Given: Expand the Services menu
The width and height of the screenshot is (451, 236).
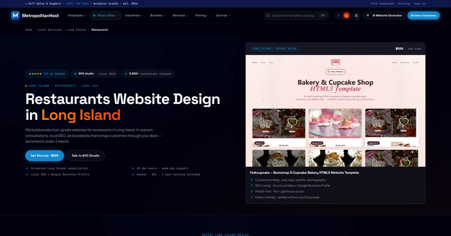Looking at the screenshot, I should click(x=180, y=15).
